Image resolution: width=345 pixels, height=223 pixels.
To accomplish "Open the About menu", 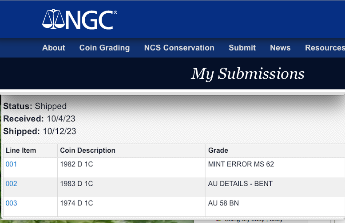I will pyautogui.click(x=54, y=48).
